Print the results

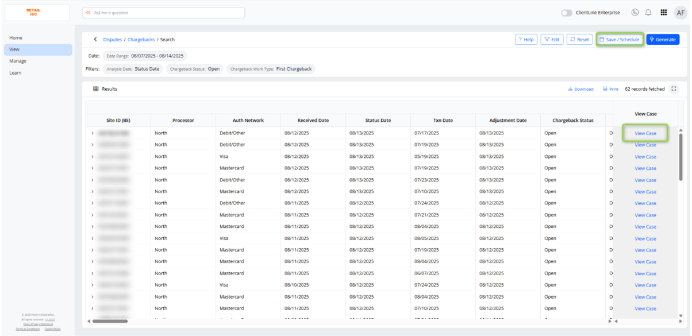click(610, 89)
